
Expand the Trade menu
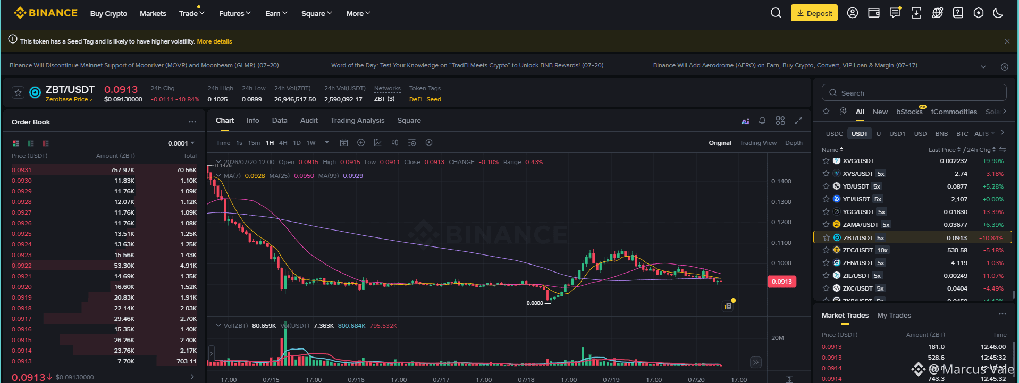(191, 13)
